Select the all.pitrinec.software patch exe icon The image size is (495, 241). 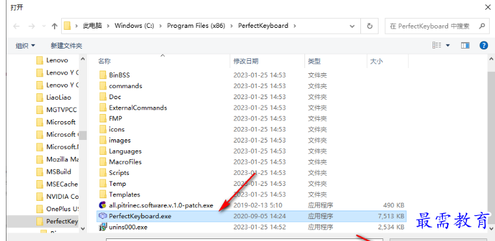pyautogui.click(x=103, y=205)
